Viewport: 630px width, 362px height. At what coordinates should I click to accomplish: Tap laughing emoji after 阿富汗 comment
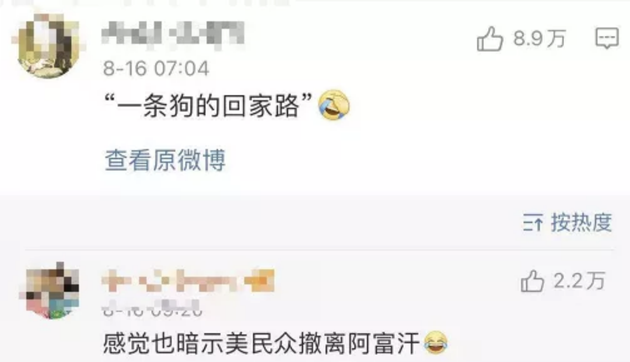point(436,343)
